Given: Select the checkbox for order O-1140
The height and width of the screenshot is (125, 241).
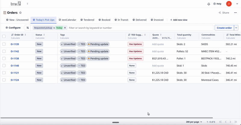Looking at the screenshot, I should click(4, 65).
